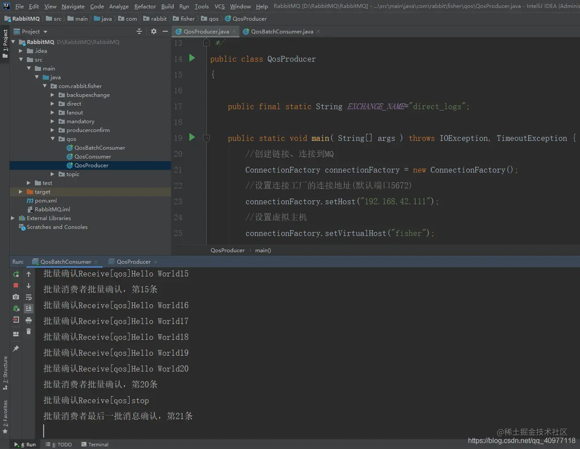Screen dimensions: 580x449
Task: Open the Favorites side panel
Action: 5,417
